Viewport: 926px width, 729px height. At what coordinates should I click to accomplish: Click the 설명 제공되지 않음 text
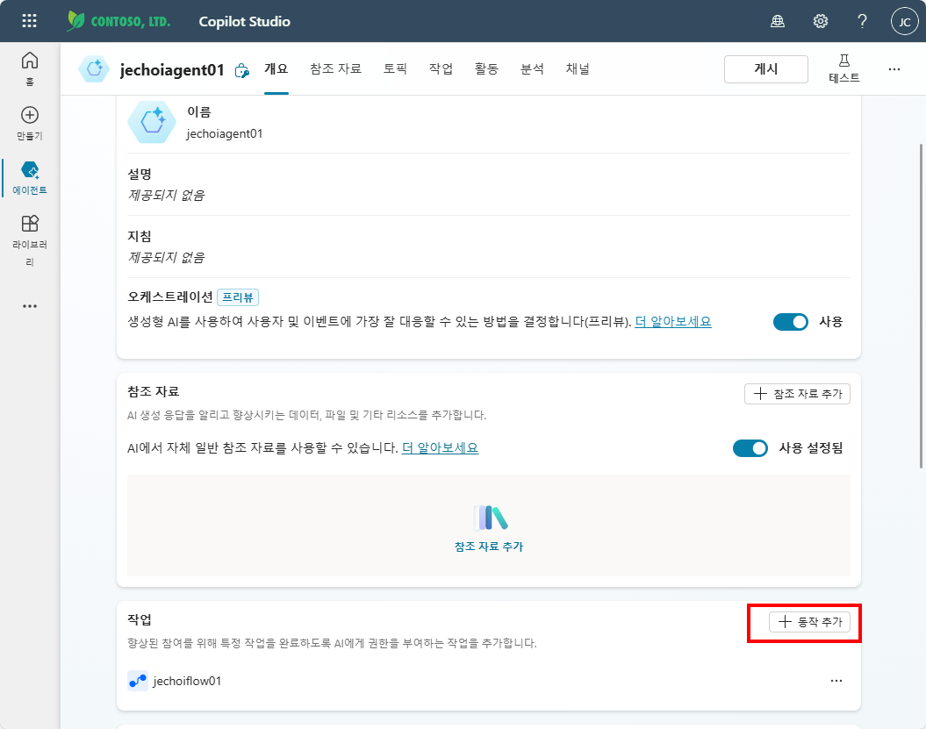pos(166,196)
